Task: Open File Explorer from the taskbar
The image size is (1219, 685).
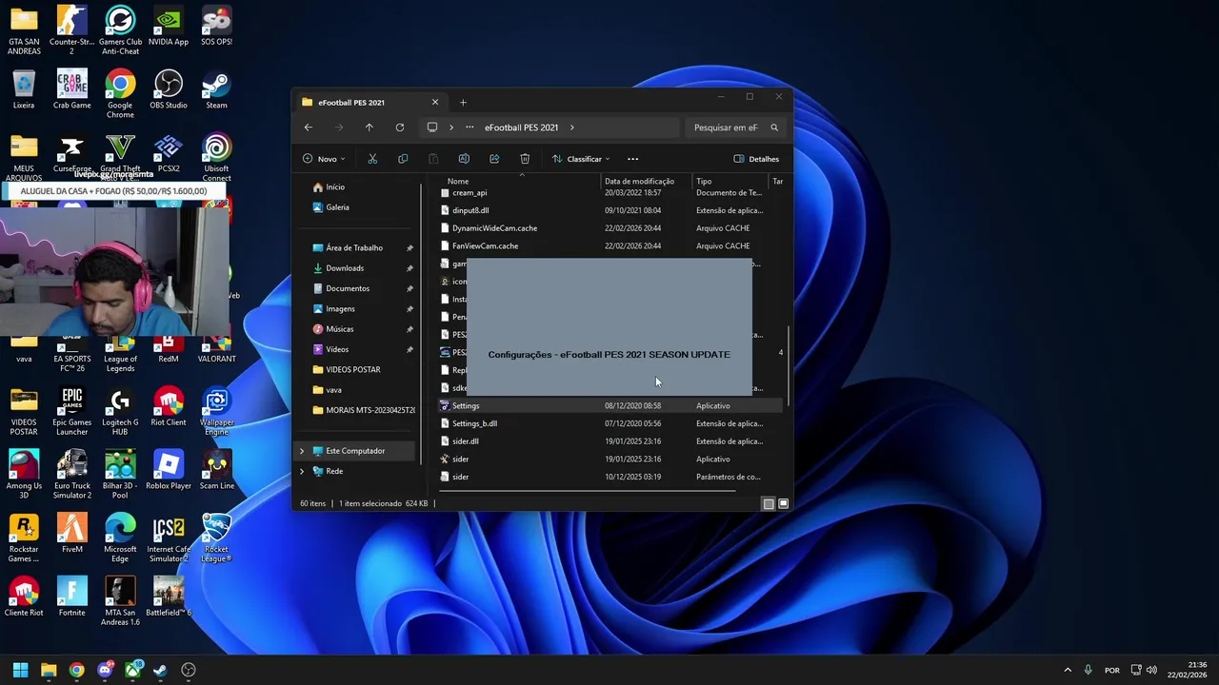Action: coord(49,670)
